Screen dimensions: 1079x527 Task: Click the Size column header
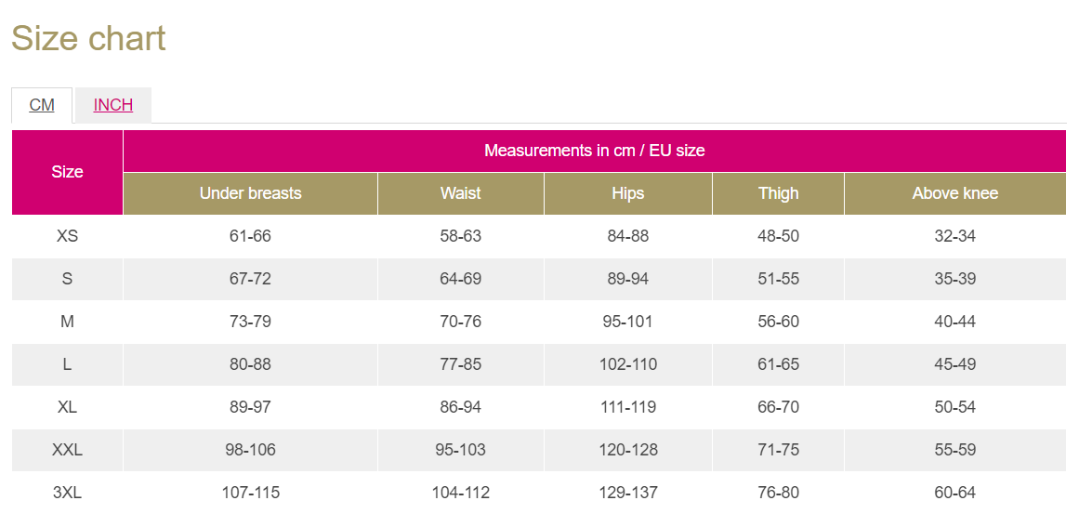click(68, 172)
